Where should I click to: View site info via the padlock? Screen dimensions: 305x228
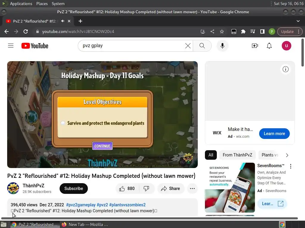(x=38, y=31)
